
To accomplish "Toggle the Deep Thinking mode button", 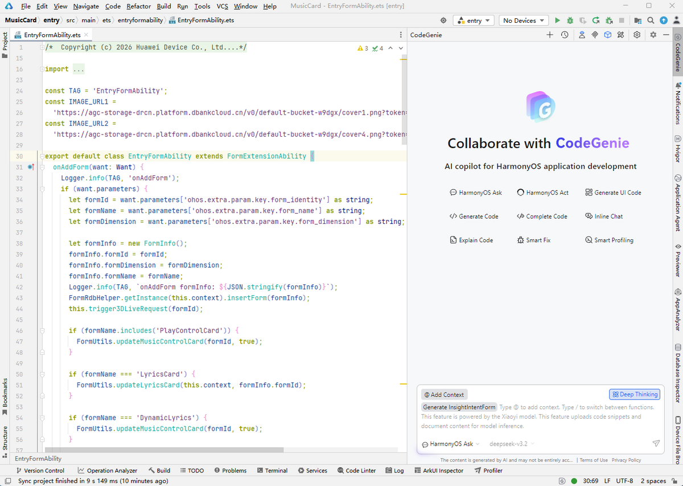I will pyautogui.click(x=634, y=394).
